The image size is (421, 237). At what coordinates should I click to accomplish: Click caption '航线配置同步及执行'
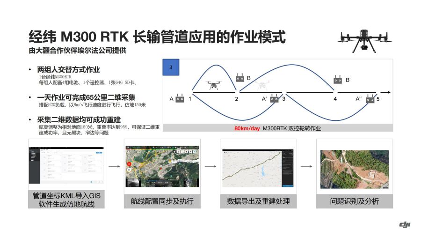[x=162, y=201]
